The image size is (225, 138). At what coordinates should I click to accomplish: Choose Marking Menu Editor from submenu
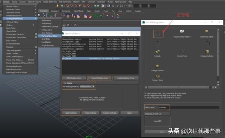pyautogui.click(x=49, y=36)
